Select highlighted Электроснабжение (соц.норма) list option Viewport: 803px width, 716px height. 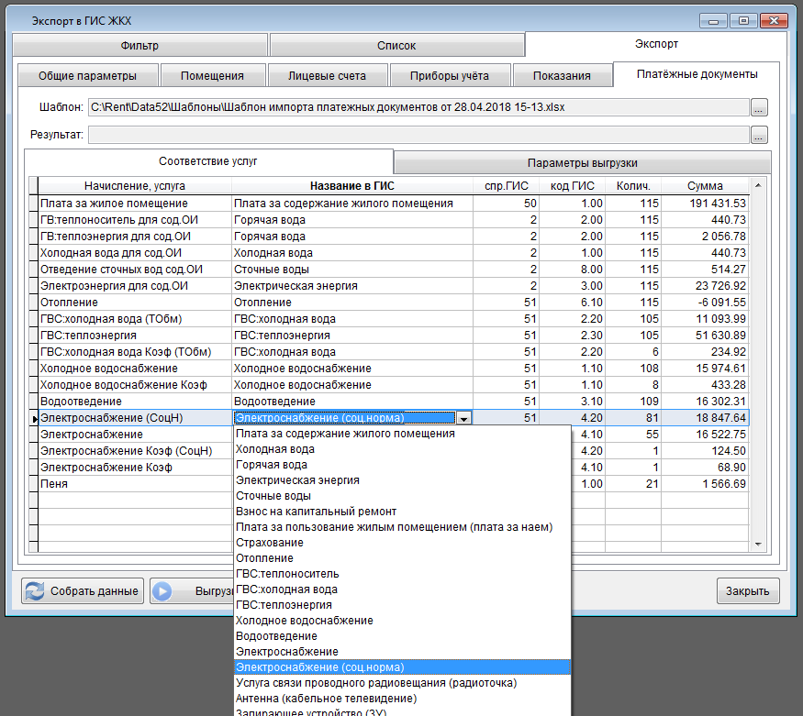402,667
